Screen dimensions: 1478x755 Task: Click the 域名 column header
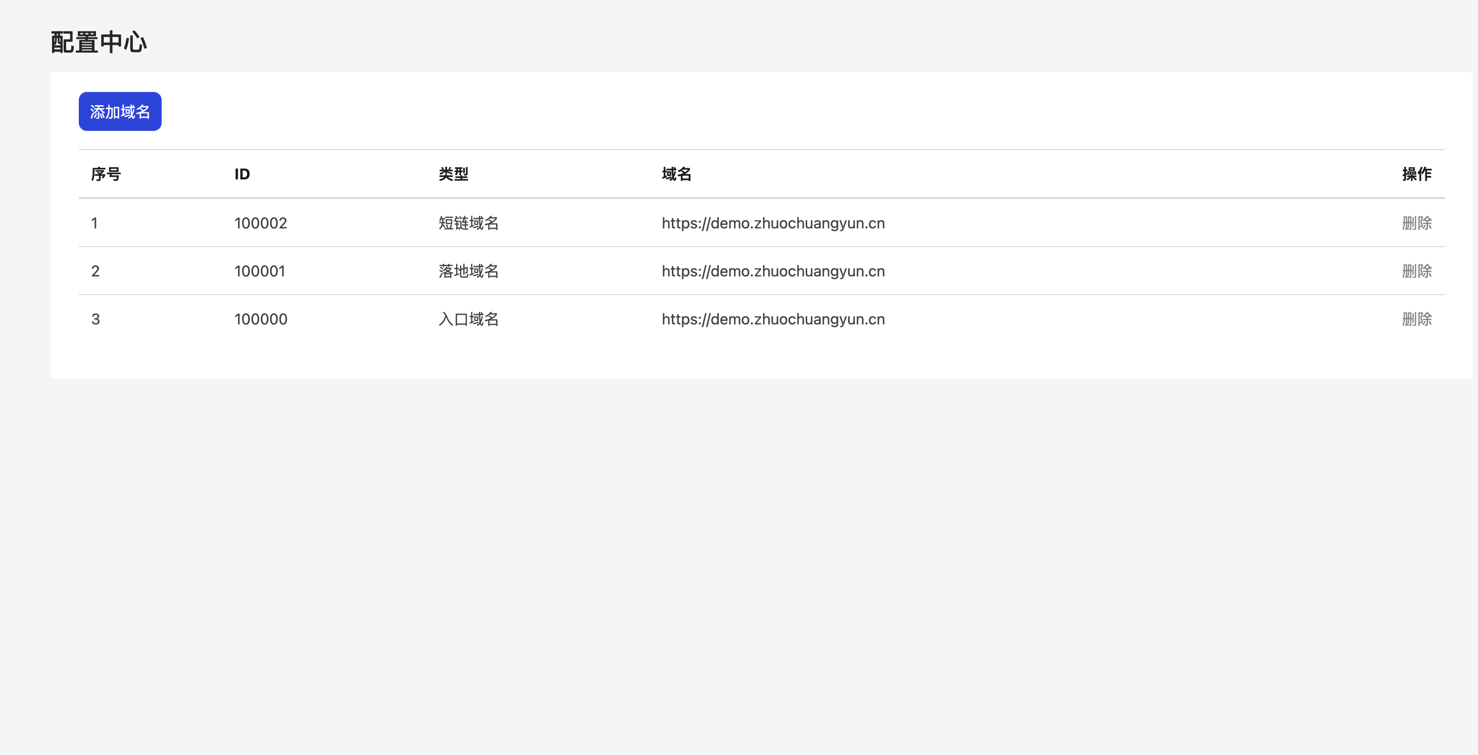click(676, 174)
